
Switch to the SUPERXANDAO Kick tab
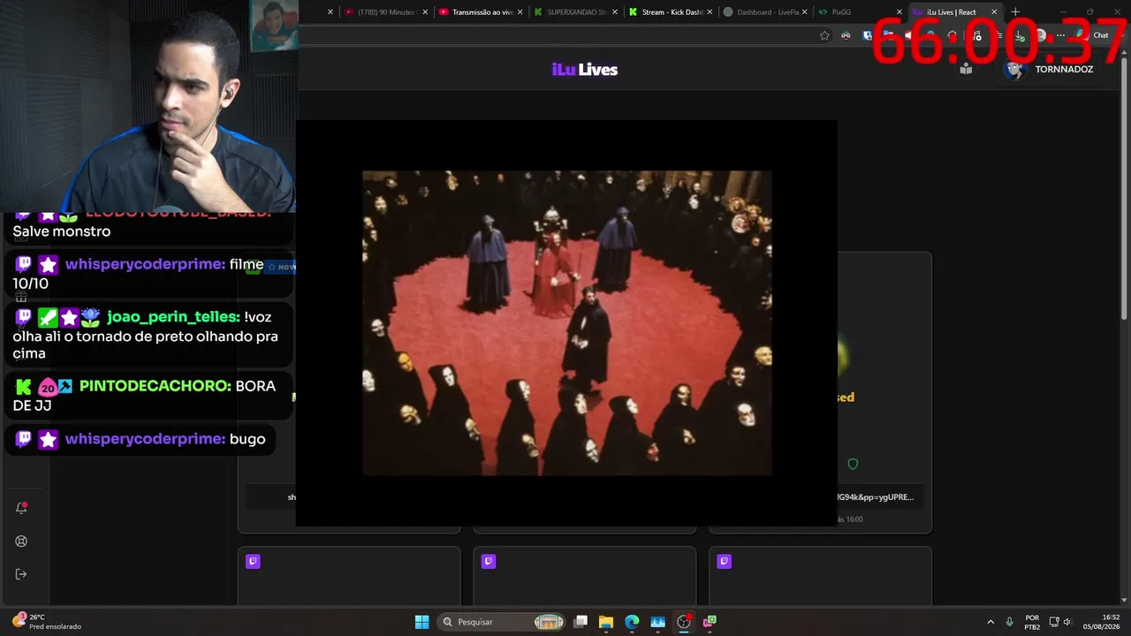tap(574, 12)
